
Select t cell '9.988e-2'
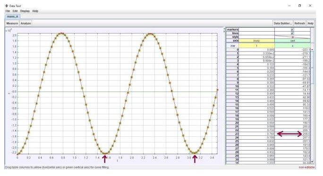click(256, 61)
